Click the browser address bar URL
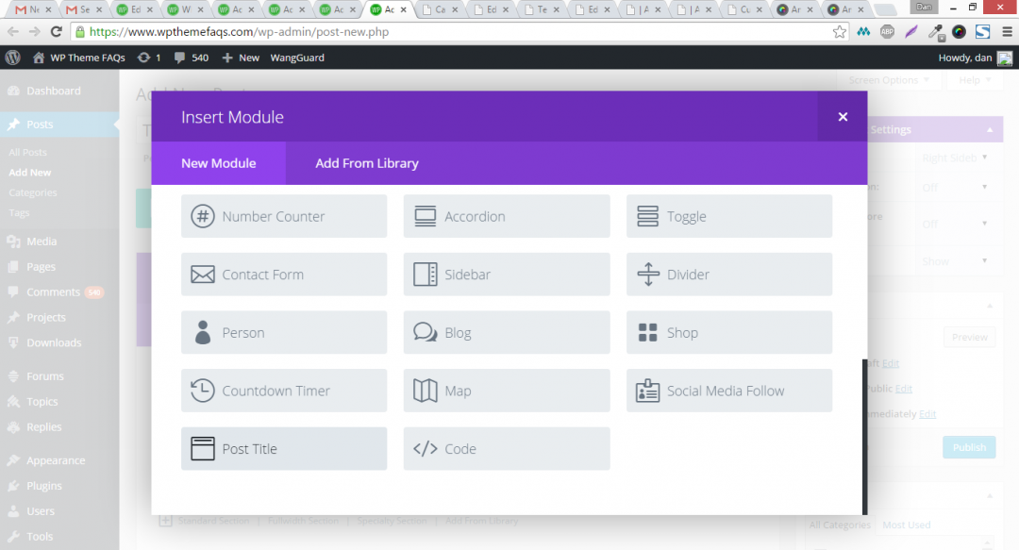 point(239,32)
